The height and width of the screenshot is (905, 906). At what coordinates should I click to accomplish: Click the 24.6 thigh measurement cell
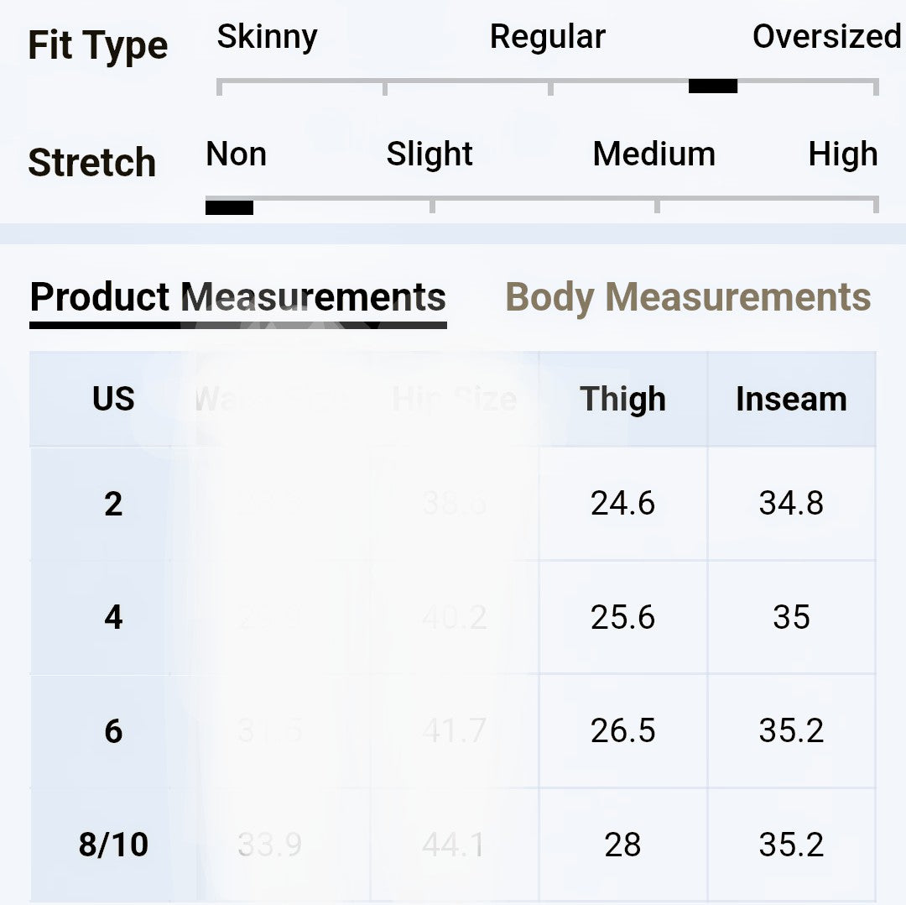622,503
